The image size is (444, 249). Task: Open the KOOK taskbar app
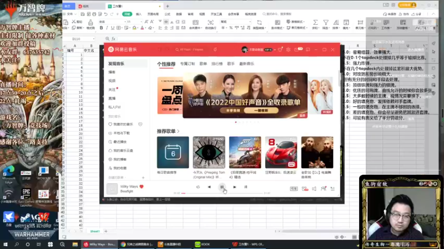[203, 244]
